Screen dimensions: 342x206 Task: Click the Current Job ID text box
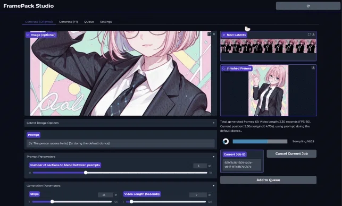pyautogui.click(x=242, y=165)
